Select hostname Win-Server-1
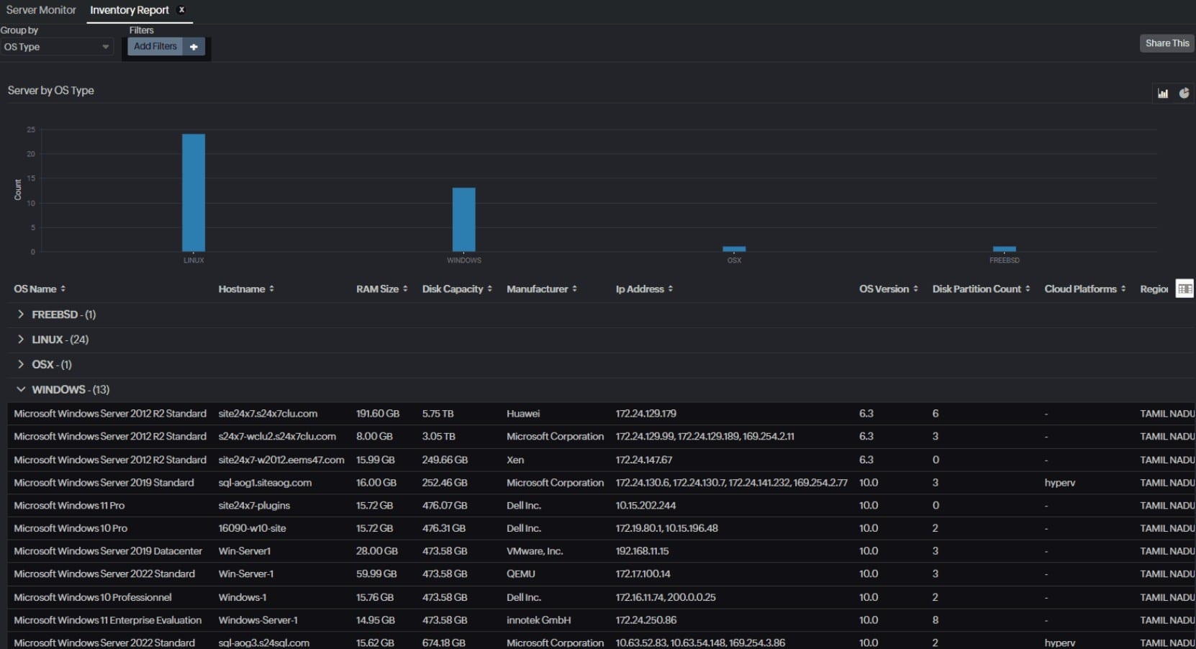Image resolution: width=1196 pixels, height=649 pixels. (x=246, y=574)
